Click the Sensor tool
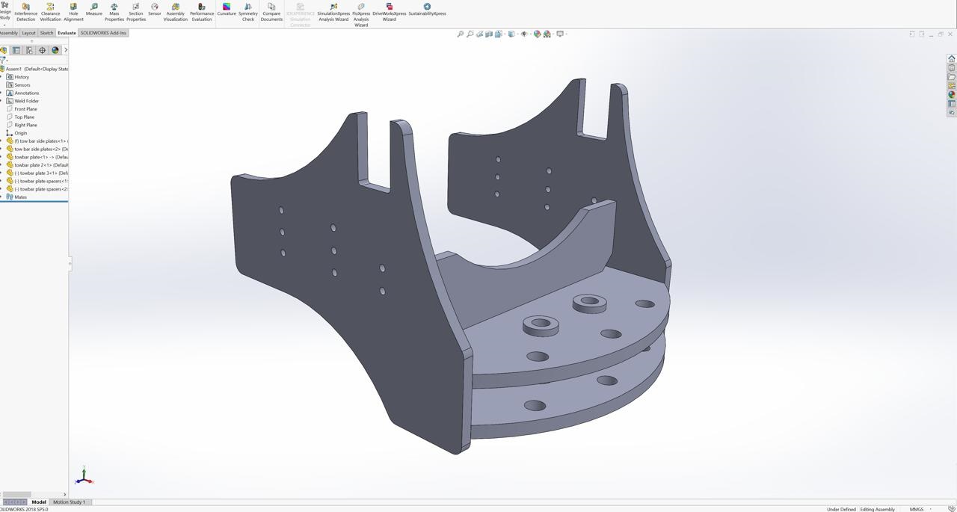 (x=154, y=10)
